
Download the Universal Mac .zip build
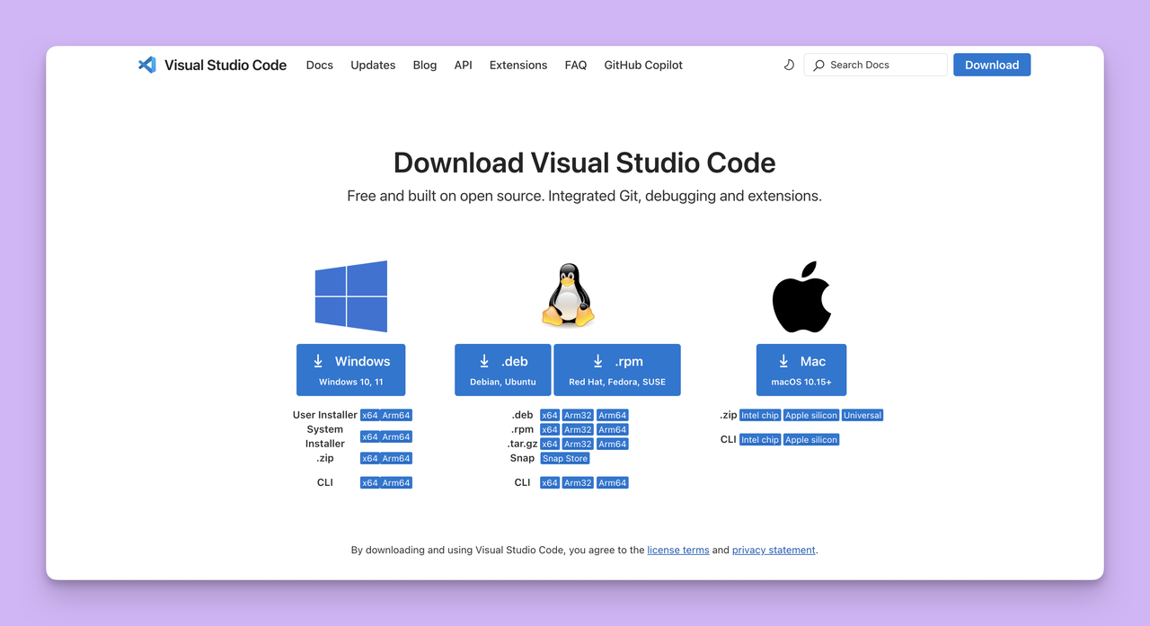pyautogui.click(x=862, y=415)
